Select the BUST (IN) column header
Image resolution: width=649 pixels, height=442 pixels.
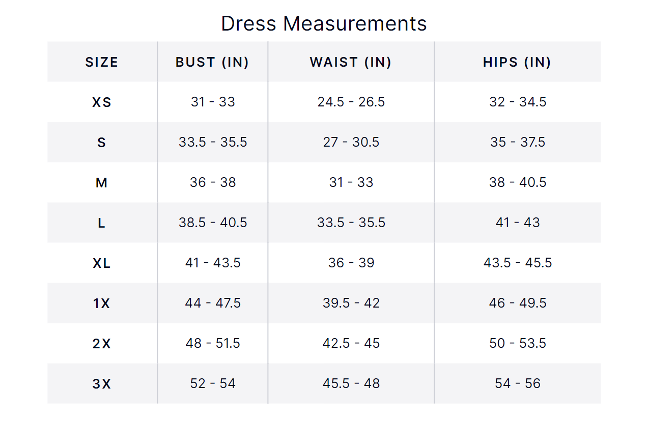point(212,62)
